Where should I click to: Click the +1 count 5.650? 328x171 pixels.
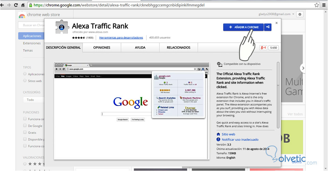(273, 48)
